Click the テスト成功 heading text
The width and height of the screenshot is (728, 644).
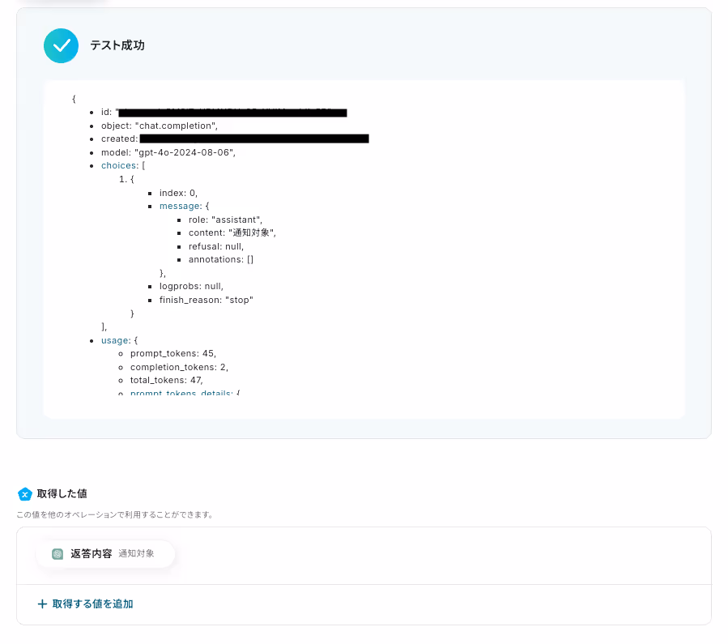[x=117, y=45]
